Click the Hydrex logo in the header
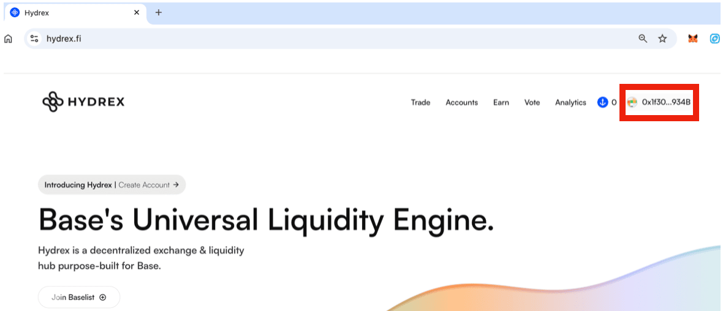The image size is (723, 311). click(x=83, y=102)
